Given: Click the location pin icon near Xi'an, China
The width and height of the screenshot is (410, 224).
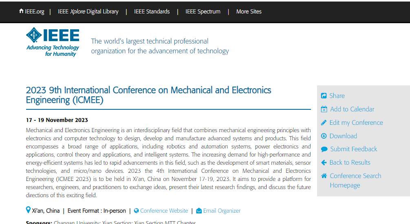Looking at the screenshot, I should coord(28,210).
